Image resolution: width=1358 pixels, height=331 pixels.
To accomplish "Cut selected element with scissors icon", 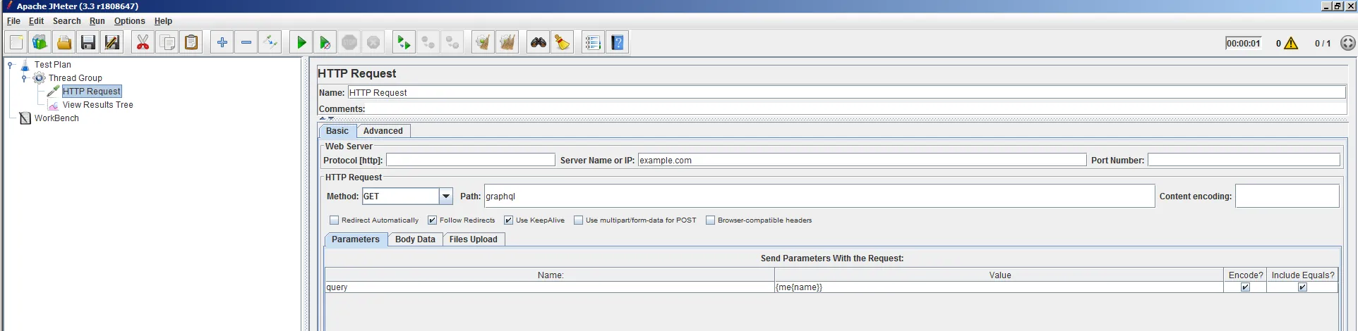I will [x=143, y=42].
